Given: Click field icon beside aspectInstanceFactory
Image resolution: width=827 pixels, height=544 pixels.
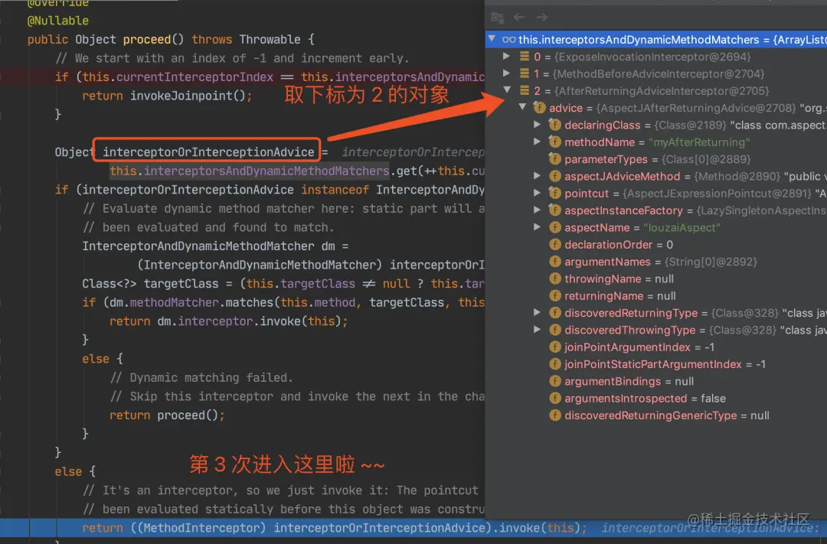Looking at the screenshot, I should point(554,210).
